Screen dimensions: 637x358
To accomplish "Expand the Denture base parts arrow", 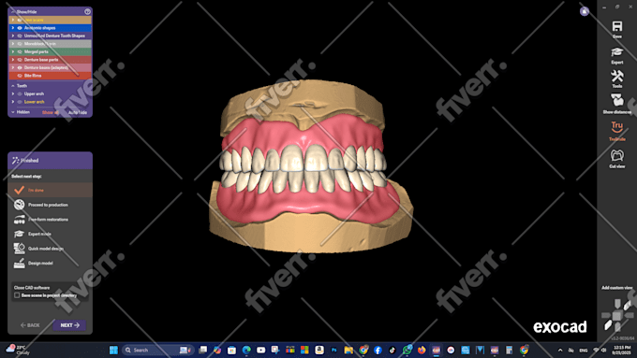I will coord(13,60).
